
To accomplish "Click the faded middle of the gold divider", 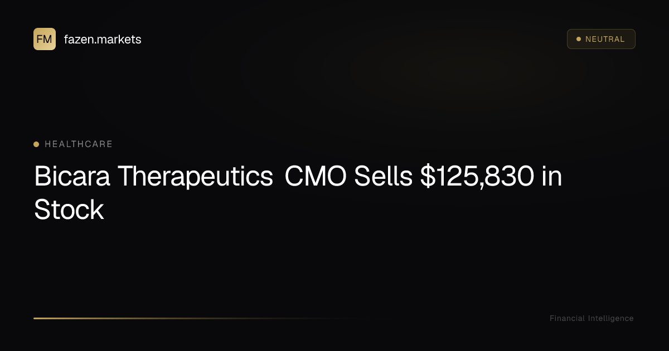I will [x=195, y=318].
